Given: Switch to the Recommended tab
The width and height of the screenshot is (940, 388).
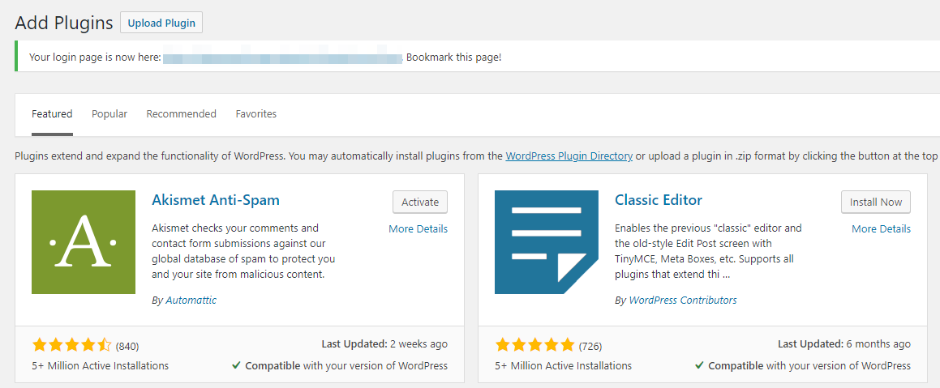Looking at the screenshot, I should (181, 113).
